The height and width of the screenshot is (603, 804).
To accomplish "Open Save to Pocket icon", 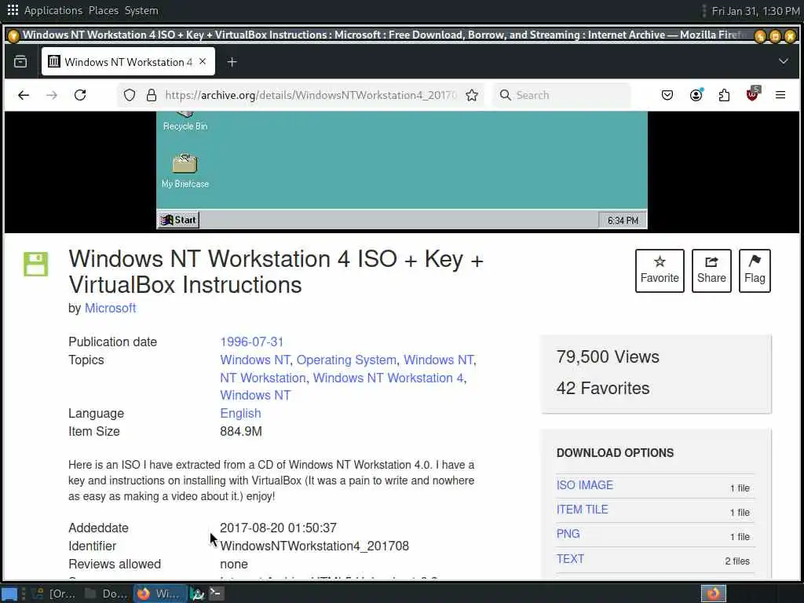I will (667, 95).
